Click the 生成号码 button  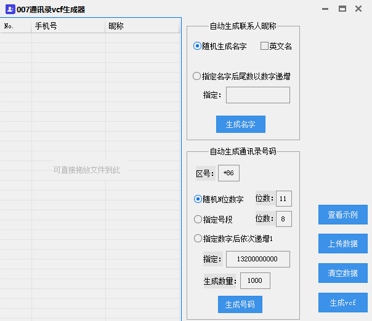point(240,304)
